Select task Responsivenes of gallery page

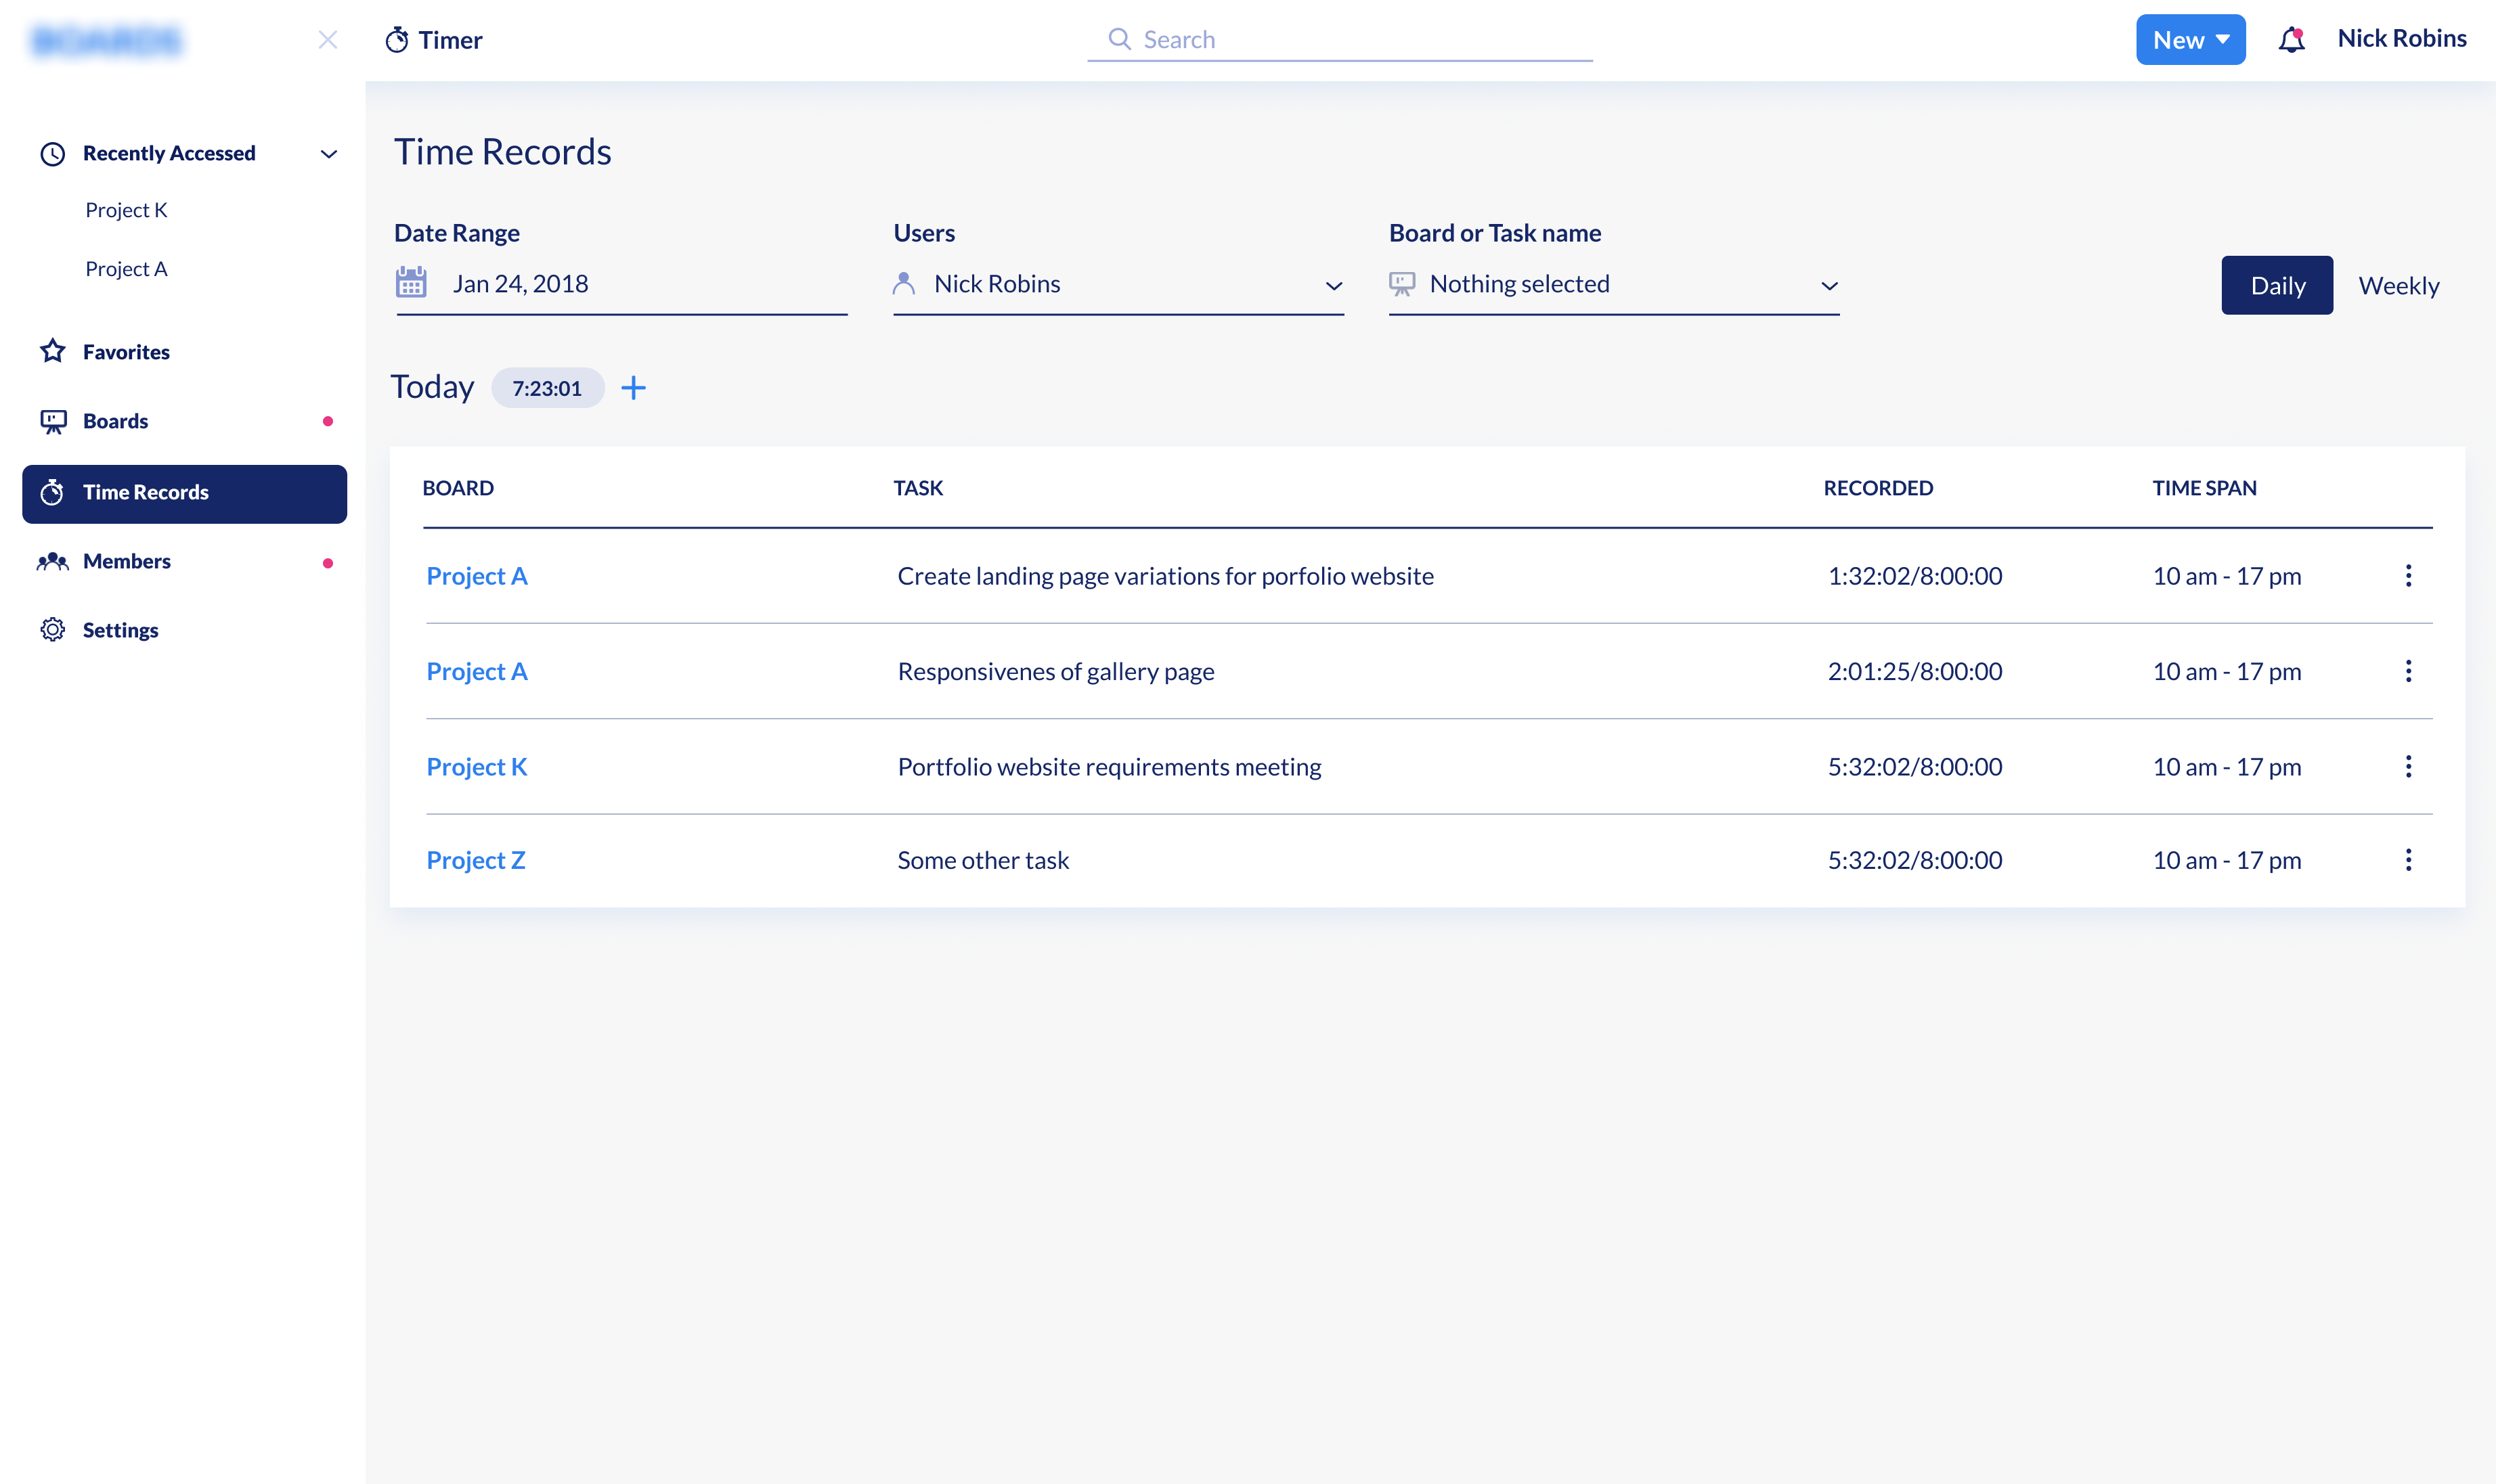(x=1055, y=671)
